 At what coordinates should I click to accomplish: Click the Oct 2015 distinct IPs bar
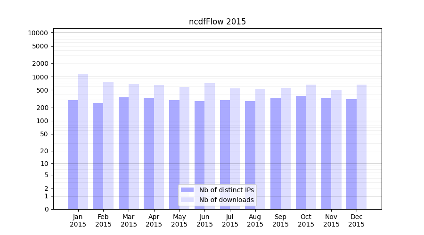301,152
